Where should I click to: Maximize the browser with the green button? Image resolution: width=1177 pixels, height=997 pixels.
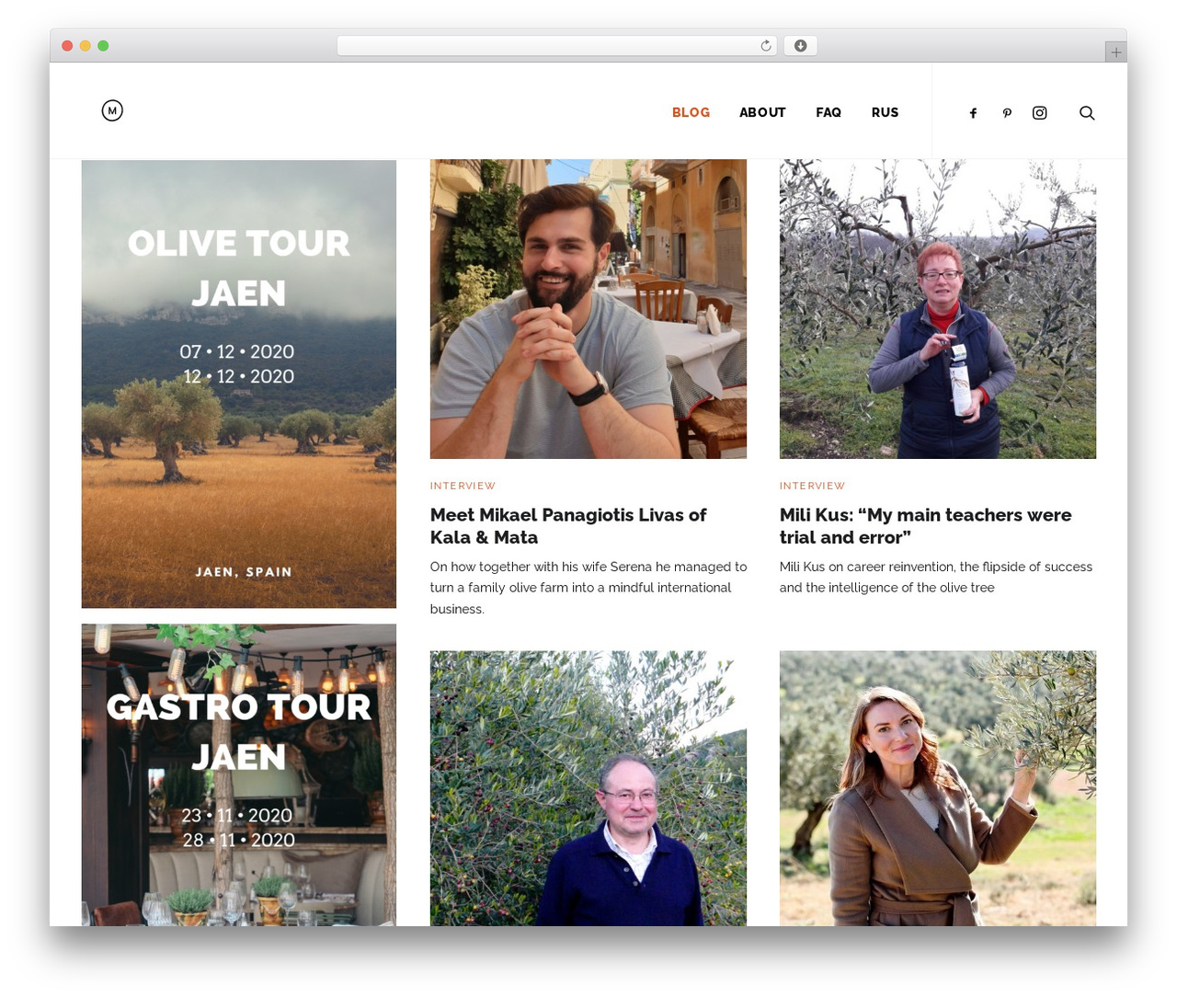click(103, 46)
